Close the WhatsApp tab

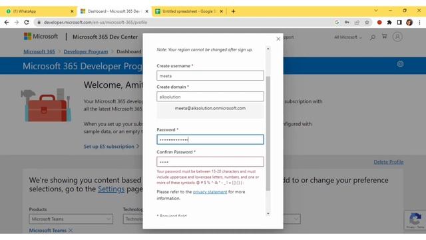tap(72, 11)
